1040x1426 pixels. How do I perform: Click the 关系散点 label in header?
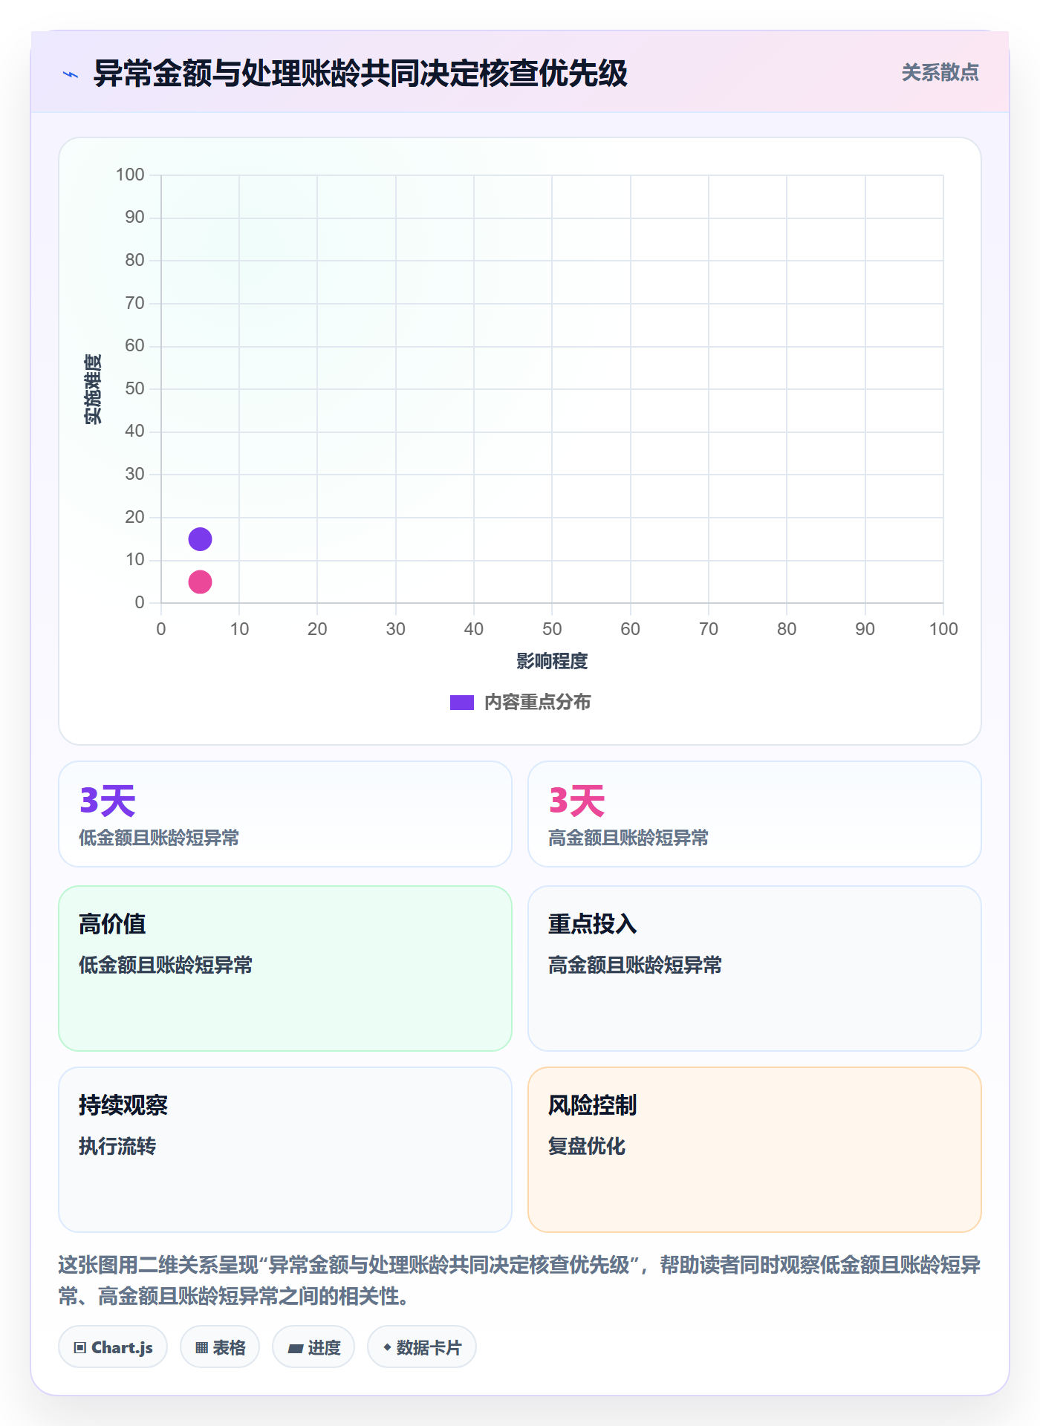click(x=940, y=73)
